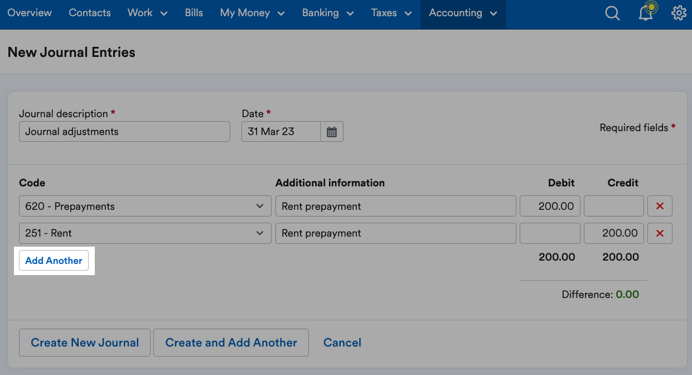692x375 pixels.
Task: Click the notification bell icon
Action: coord(646,13)
